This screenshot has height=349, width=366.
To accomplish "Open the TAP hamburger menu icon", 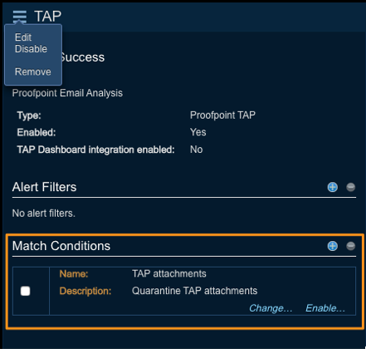I will pos(20,17).
